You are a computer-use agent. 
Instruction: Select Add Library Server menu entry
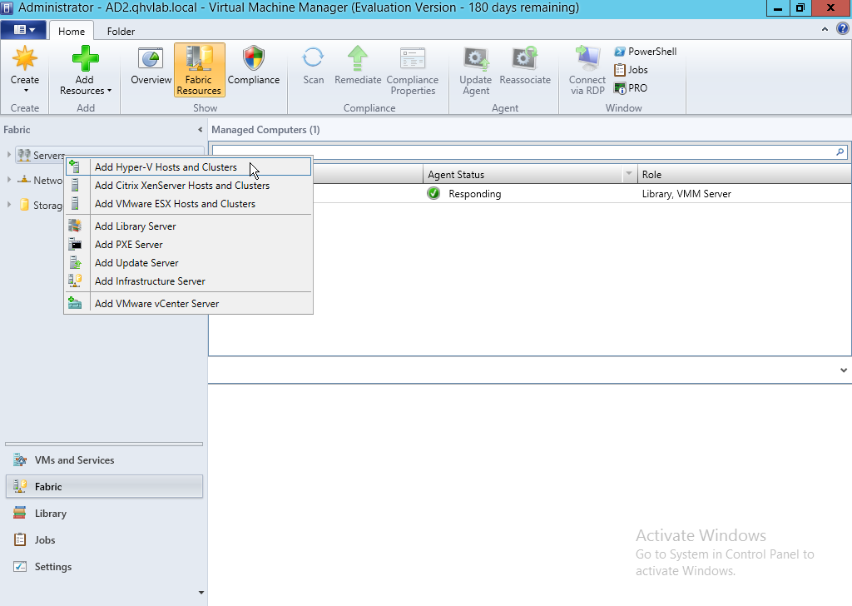[x=135, y=226]
